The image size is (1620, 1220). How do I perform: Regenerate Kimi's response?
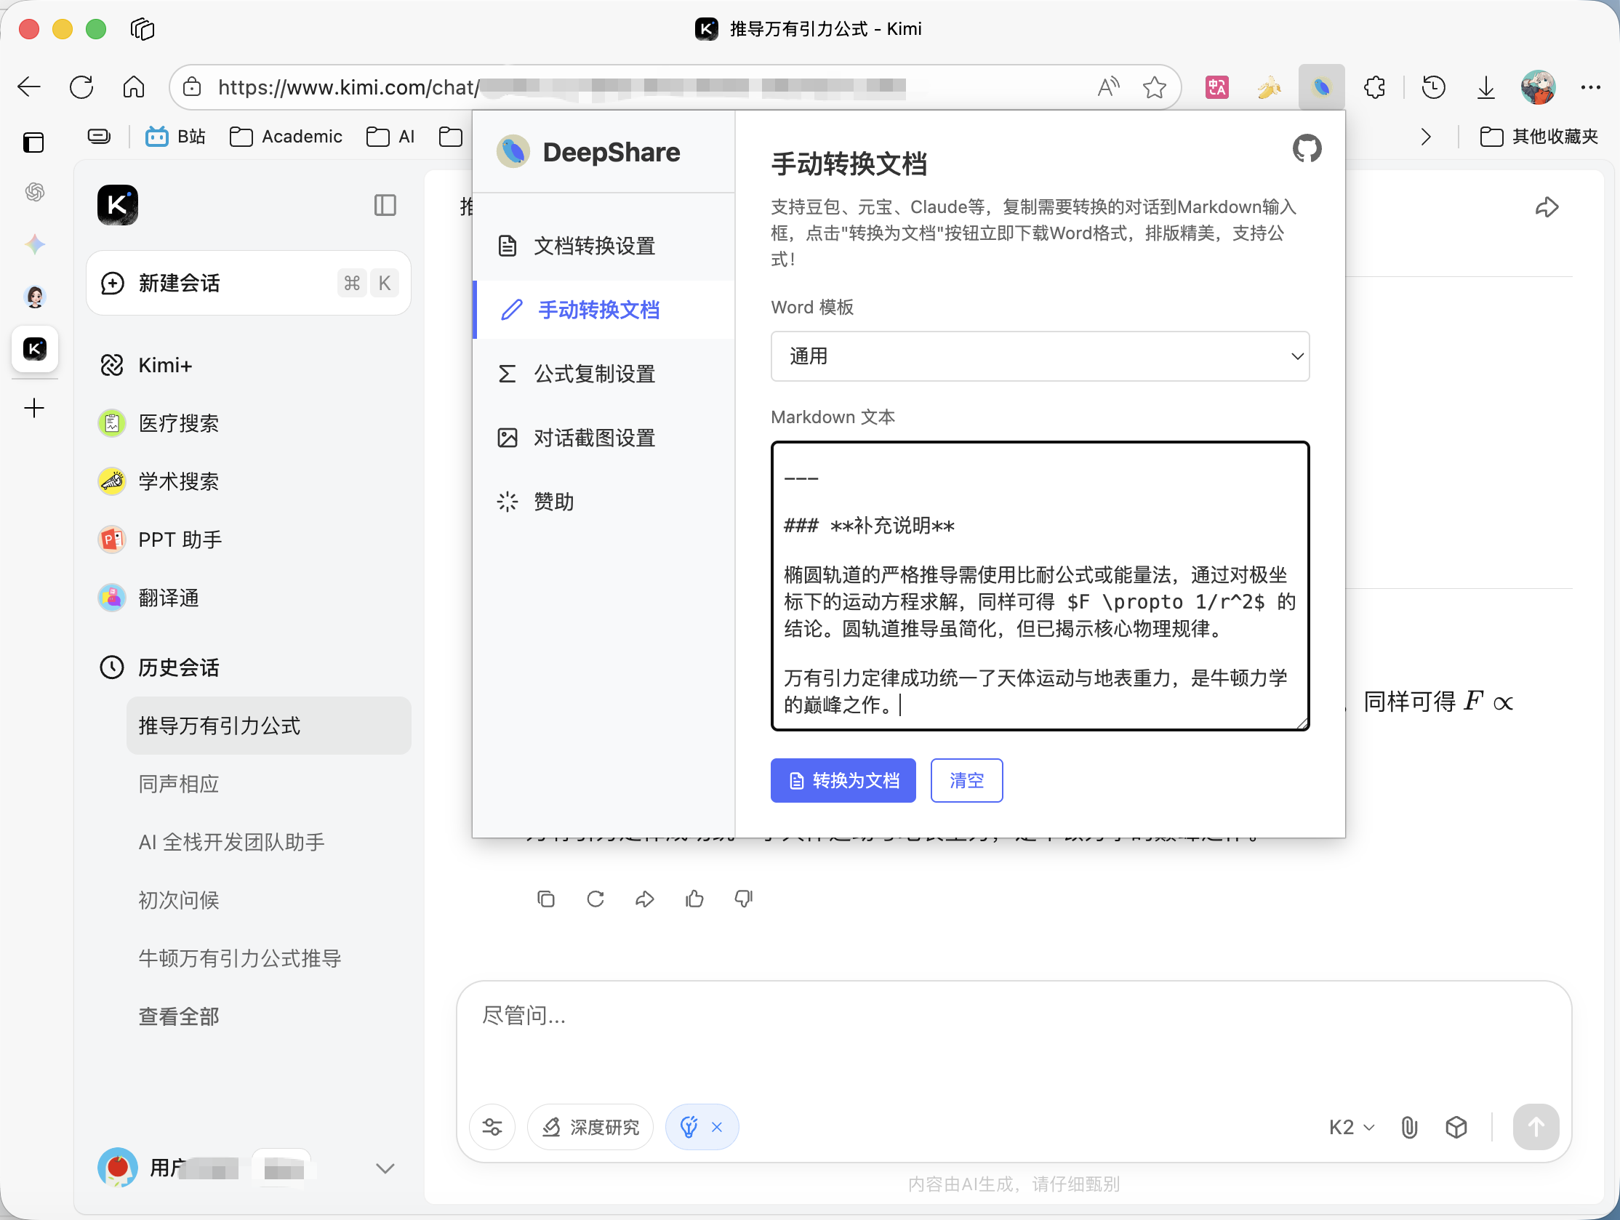[x=596, y=899]
